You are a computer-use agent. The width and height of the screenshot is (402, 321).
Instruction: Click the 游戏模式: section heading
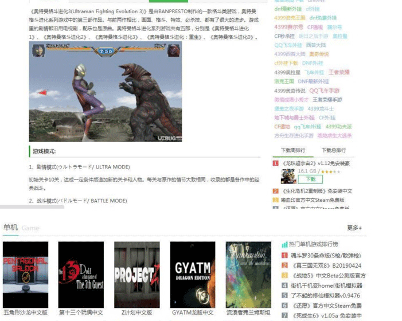(x=44, y=151)
